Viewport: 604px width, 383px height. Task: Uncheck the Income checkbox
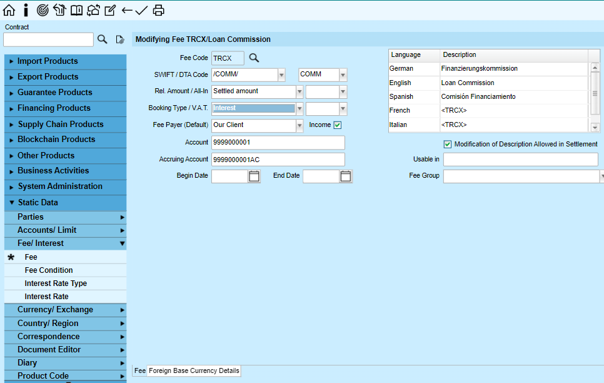pos(338,125)
